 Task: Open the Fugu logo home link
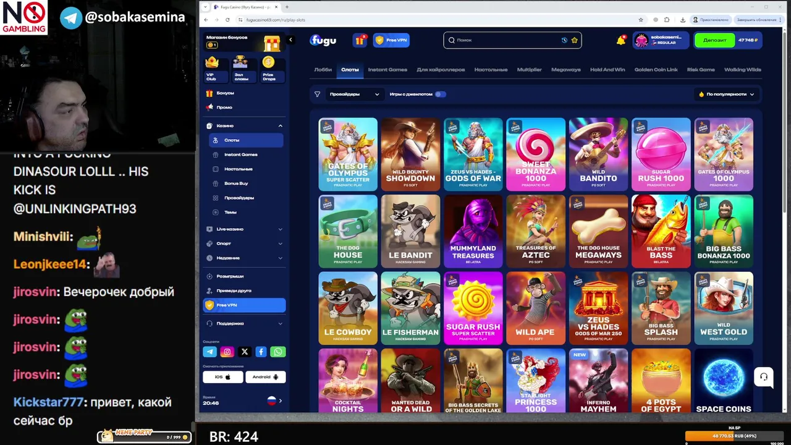(323, 40)
